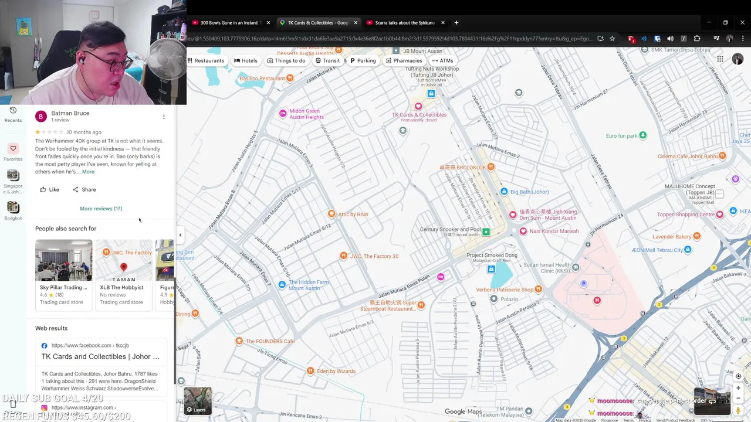Select The FOUNDERS Cafe pin
The width and height of the screenshot is (751, 422).
tap(239, 341)
